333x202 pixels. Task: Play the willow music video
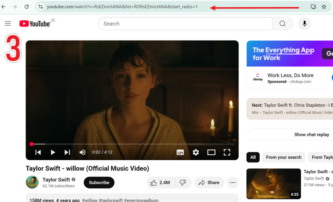click(x=53, y=152)
